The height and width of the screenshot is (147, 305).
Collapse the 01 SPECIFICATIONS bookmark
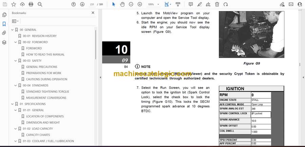point(13,104)
